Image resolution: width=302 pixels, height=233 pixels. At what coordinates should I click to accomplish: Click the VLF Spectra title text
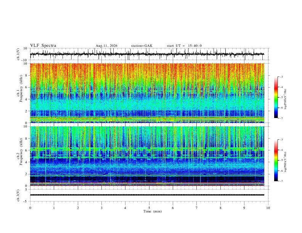(x=43, y=46)
